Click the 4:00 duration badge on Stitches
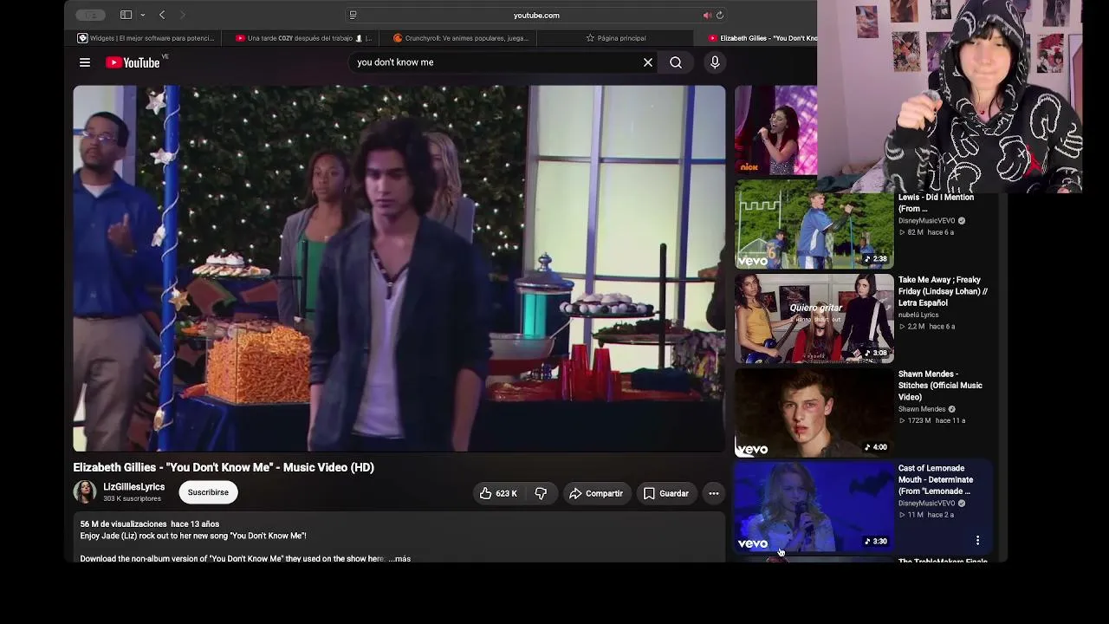The image size is (1109, 624). pos(876,447)
